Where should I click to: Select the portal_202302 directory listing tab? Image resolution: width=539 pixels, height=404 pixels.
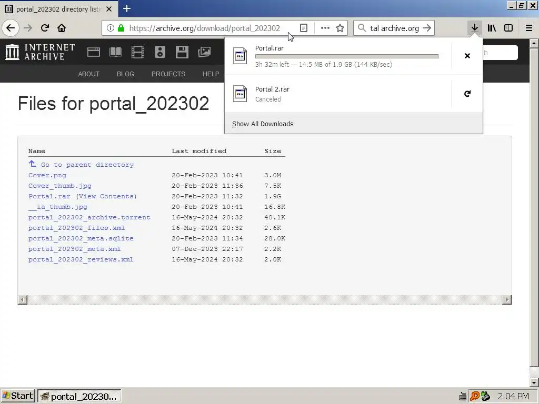(59, 9)
